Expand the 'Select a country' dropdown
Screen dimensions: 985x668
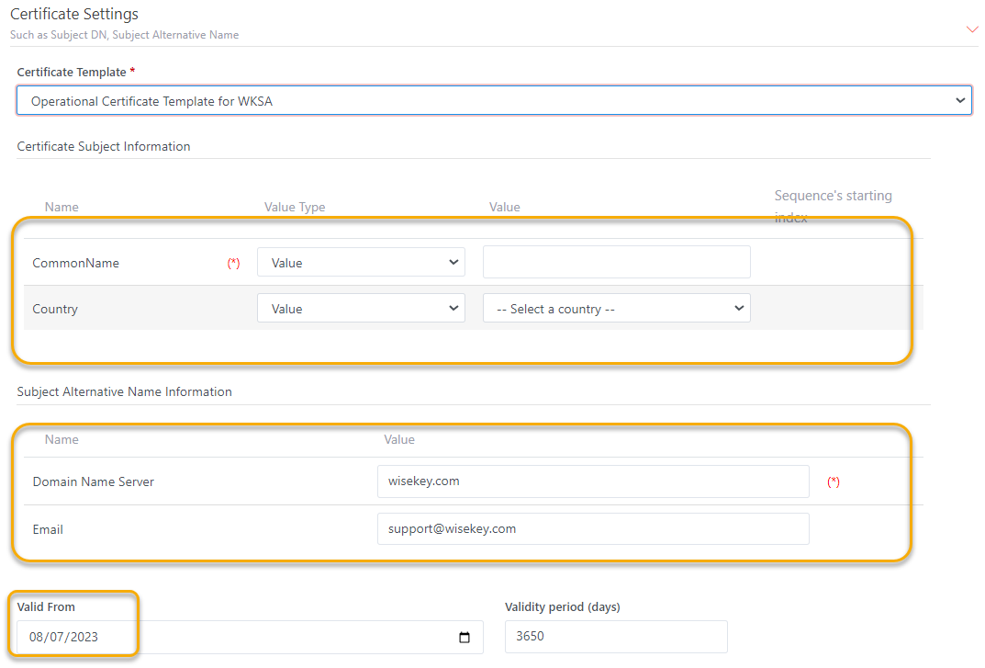click(x=616, y=309)
